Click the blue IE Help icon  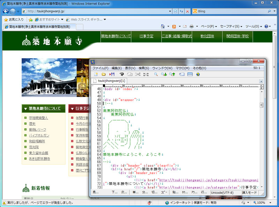click(x=266, y=26)
